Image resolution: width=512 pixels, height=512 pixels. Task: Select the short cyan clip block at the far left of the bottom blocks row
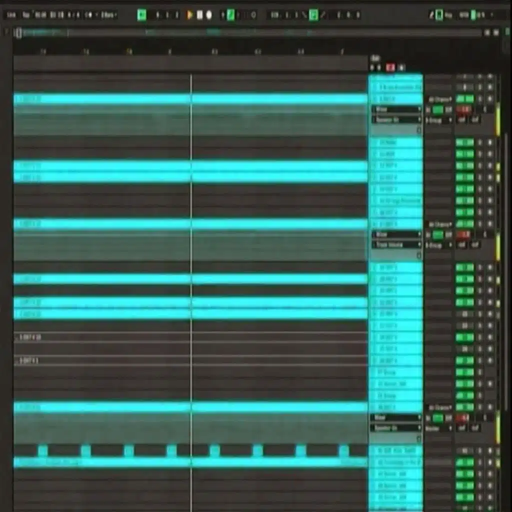(x=43, y=450)
